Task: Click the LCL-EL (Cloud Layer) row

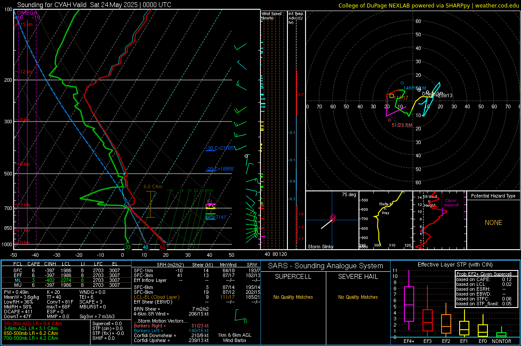Action: (x=197, y=297)
